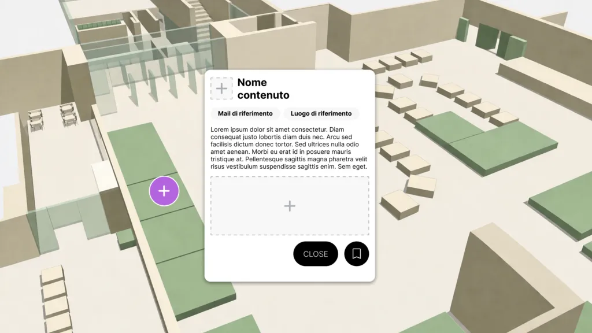This screenshot has height=333, width=592.
Task: Select the Luogo di riferimento chip
Action: pos(321,113)
